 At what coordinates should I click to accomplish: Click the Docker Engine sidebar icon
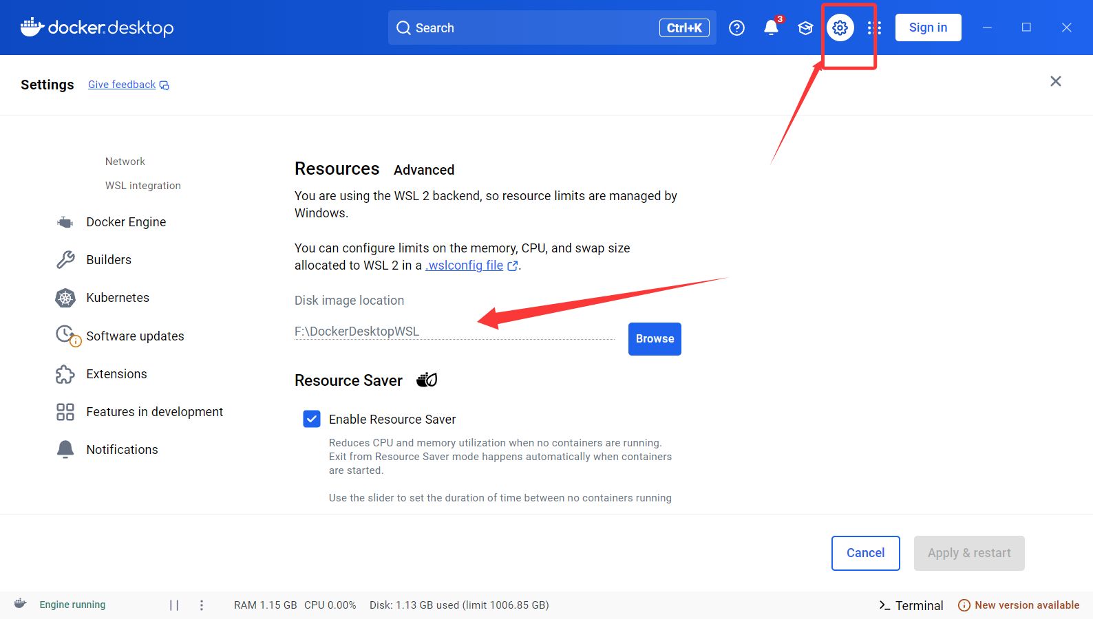tap(65, 222)
